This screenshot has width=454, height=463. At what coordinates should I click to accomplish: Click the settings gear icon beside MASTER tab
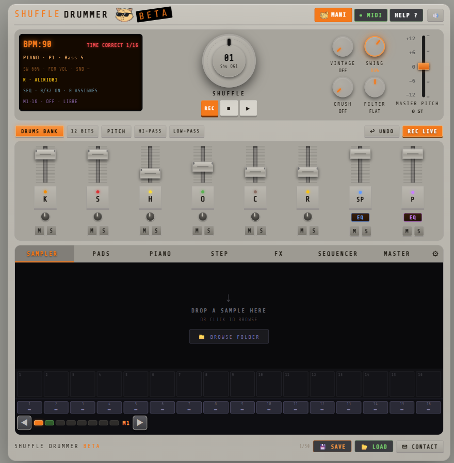[x=435, y=254]
